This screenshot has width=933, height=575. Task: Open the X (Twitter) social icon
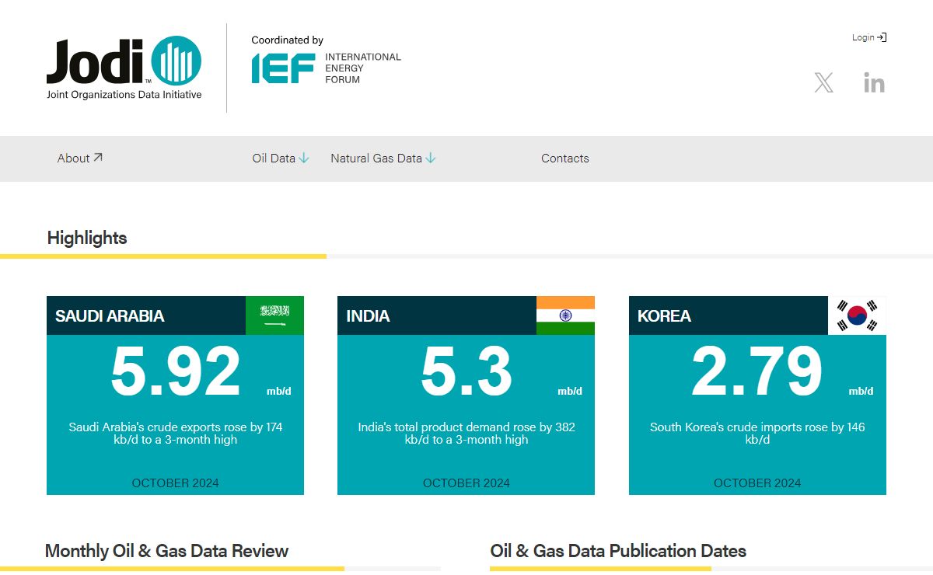[x=823, y=82]
